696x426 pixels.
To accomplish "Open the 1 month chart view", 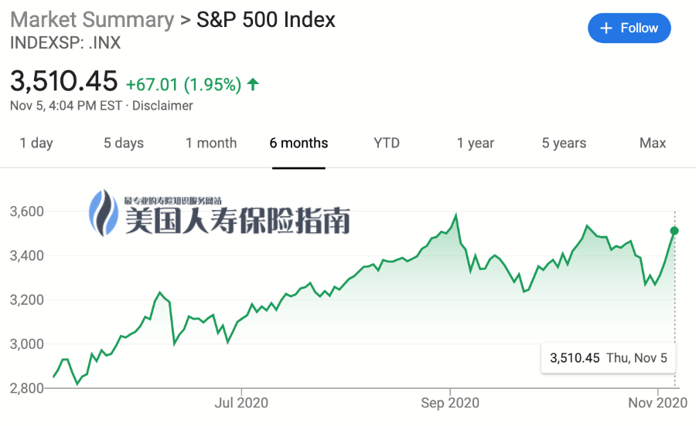I will click(211, 143).
